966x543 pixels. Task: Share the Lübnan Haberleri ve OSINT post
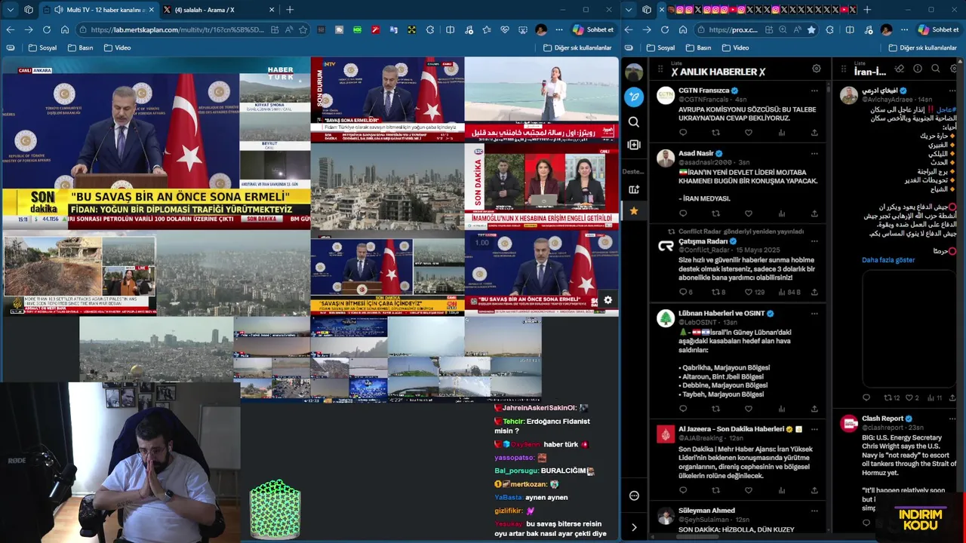pos(814,409)
